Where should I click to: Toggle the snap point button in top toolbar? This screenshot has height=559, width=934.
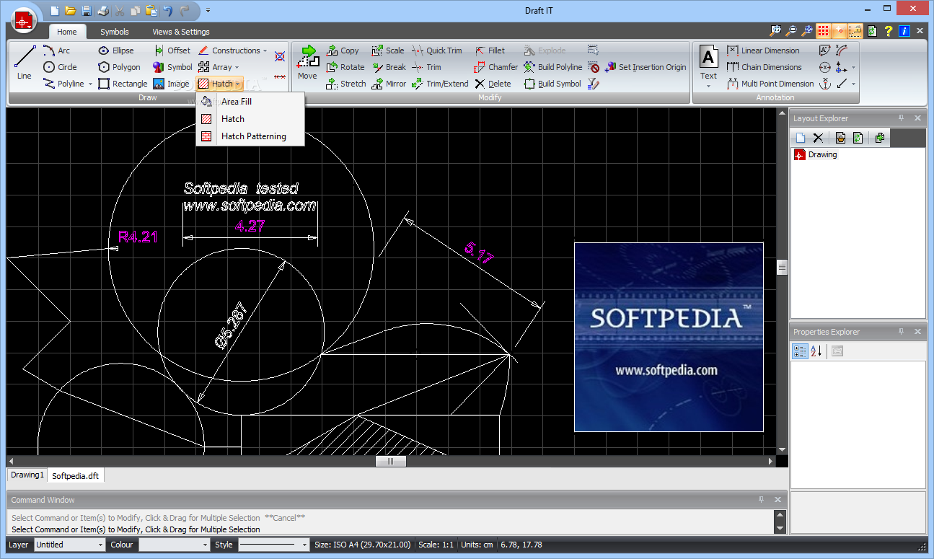click(840, 31)
